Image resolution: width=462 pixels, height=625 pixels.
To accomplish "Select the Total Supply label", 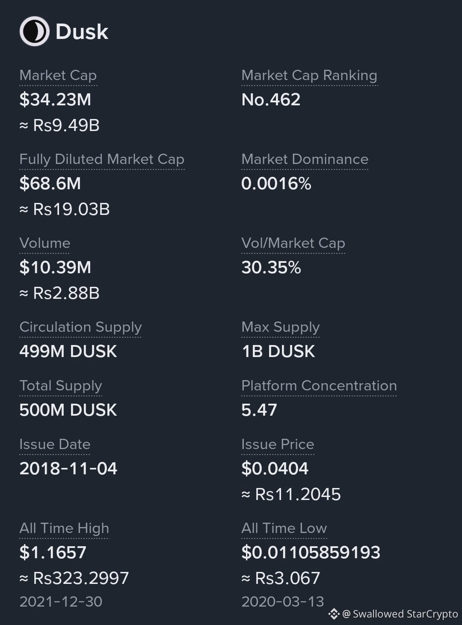I will 61,386.
